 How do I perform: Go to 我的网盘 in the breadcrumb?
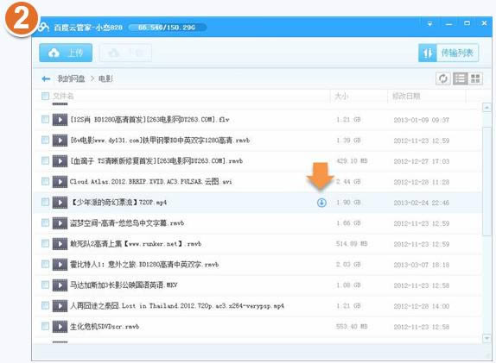tap(71, 78)
